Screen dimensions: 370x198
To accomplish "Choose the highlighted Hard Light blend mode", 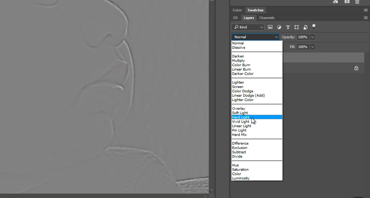I will pyautogui.click(x=257, y=117).
